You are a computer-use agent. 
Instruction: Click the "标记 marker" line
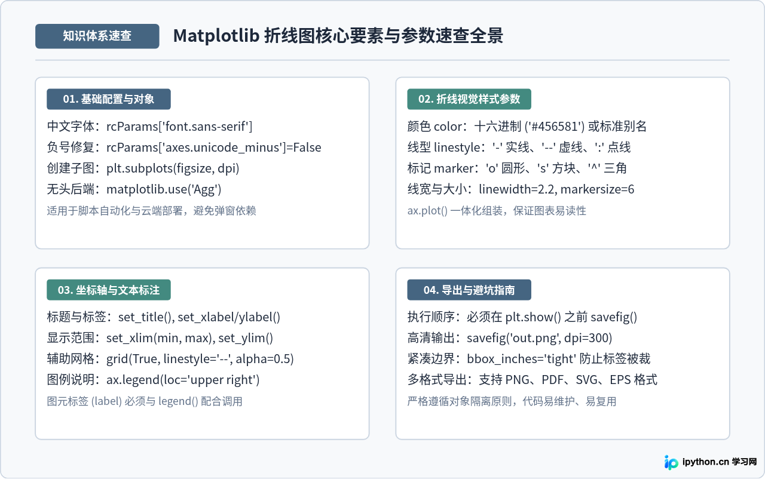click(517, 168)
